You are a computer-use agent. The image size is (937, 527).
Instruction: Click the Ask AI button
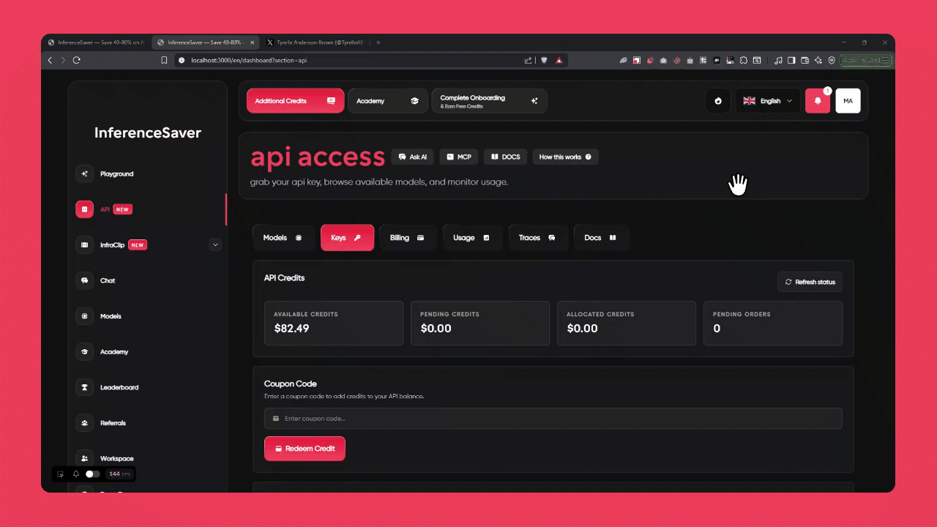coord(413,157)
